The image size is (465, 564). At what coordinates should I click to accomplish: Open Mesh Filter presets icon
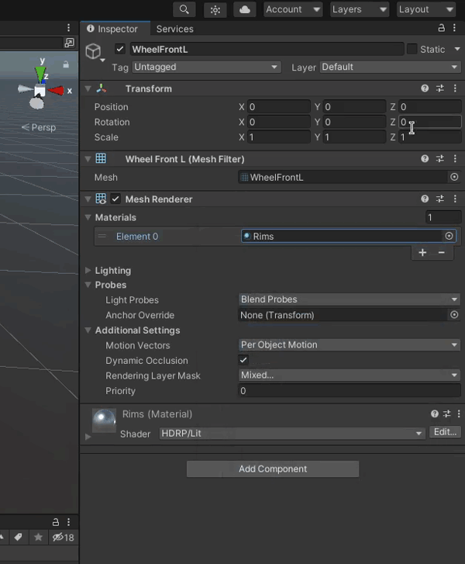[x=440, y=159]
